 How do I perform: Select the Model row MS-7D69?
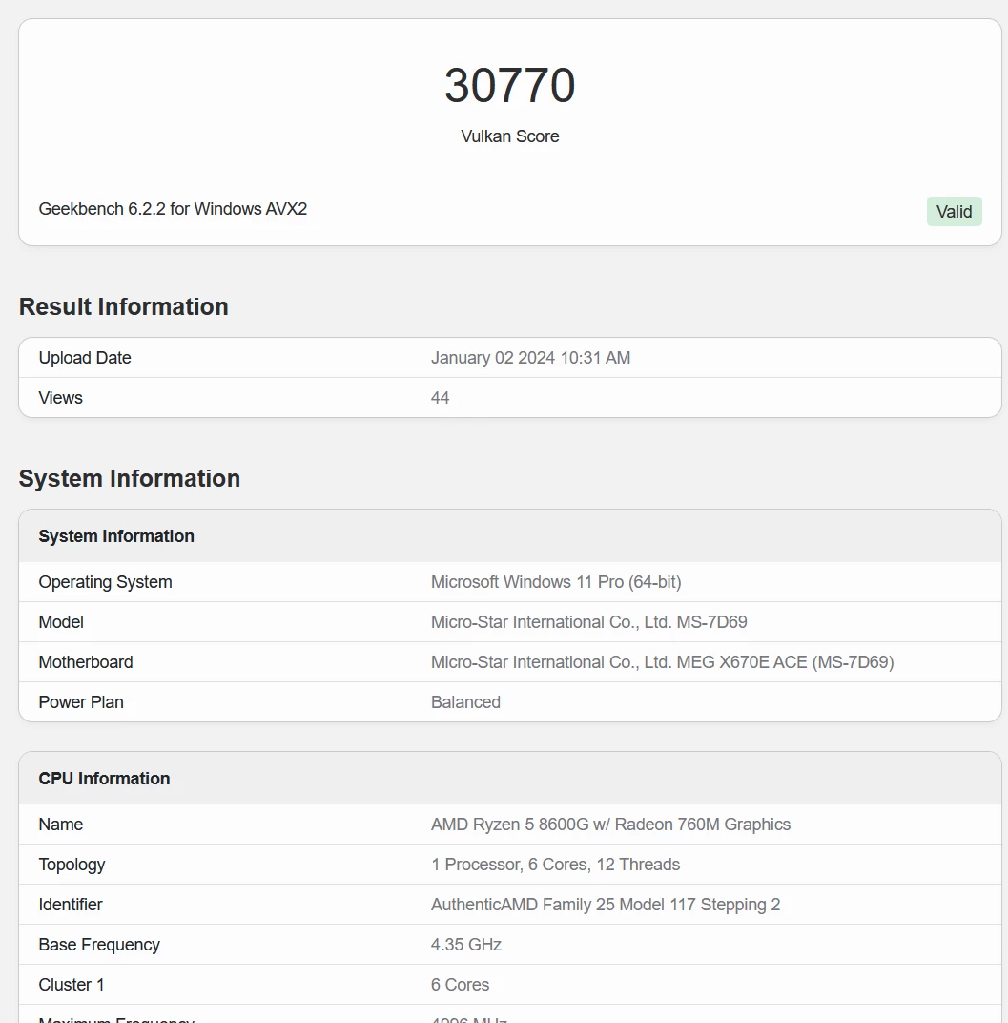(x=588, y=621)
